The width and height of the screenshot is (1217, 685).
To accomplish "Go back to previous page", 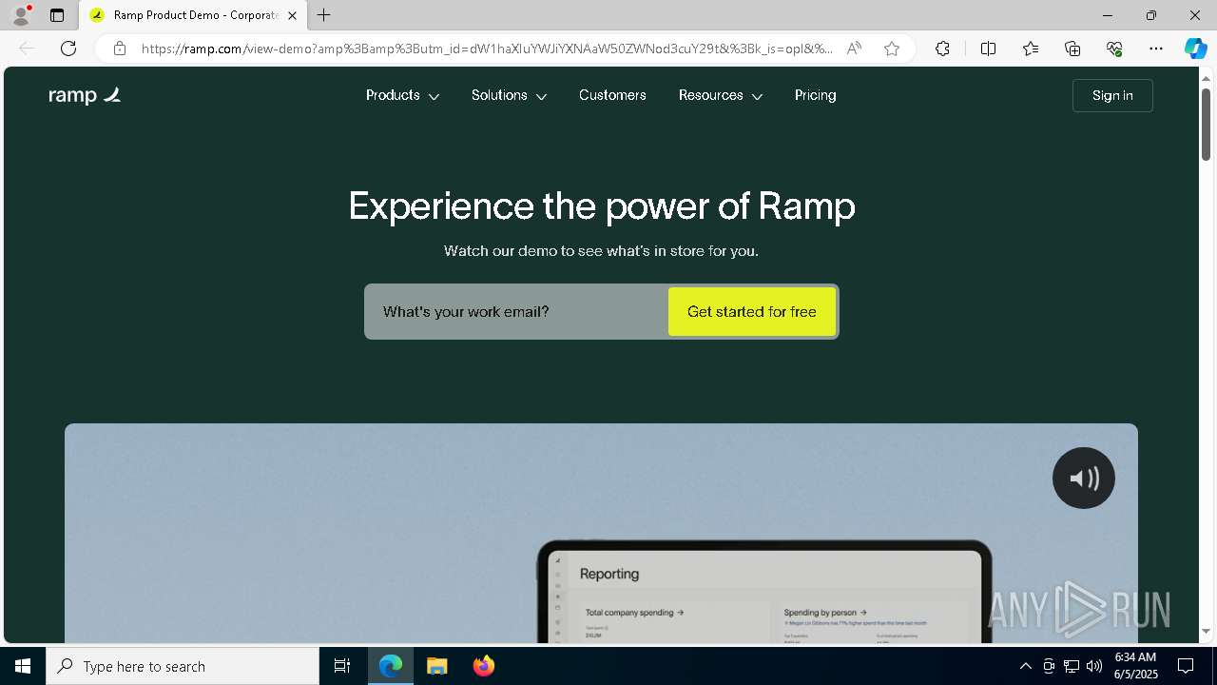I will (27, 49).
